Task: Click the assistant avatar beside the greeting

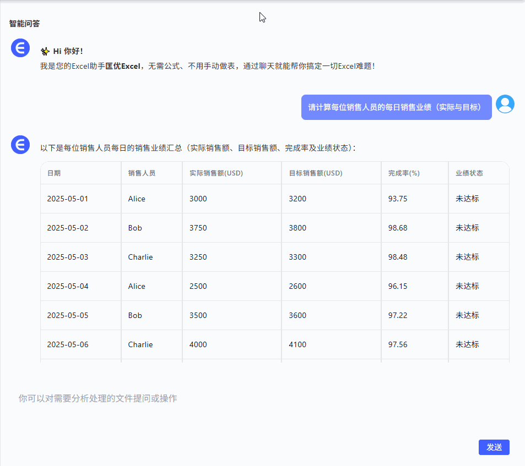Action: (x=20, y=48)
